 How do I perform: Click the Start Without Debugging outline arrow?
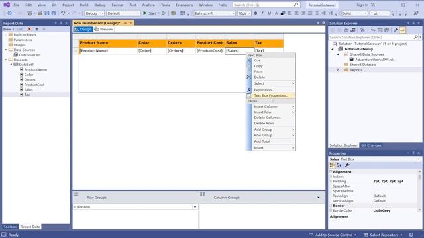click(x=164, y=13)
